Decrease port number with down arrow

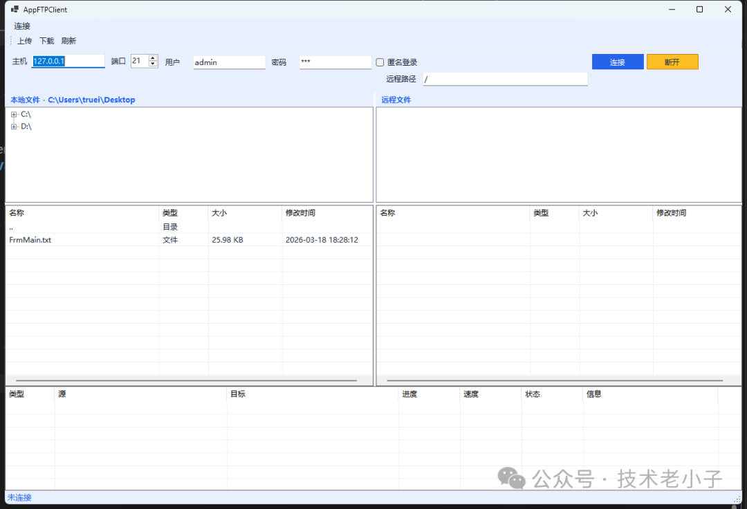(x=153, y=64)
